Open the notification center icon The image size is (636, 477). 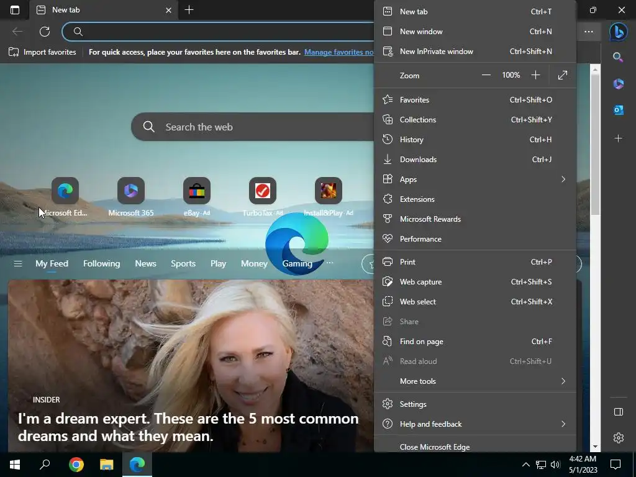(616, 465)
